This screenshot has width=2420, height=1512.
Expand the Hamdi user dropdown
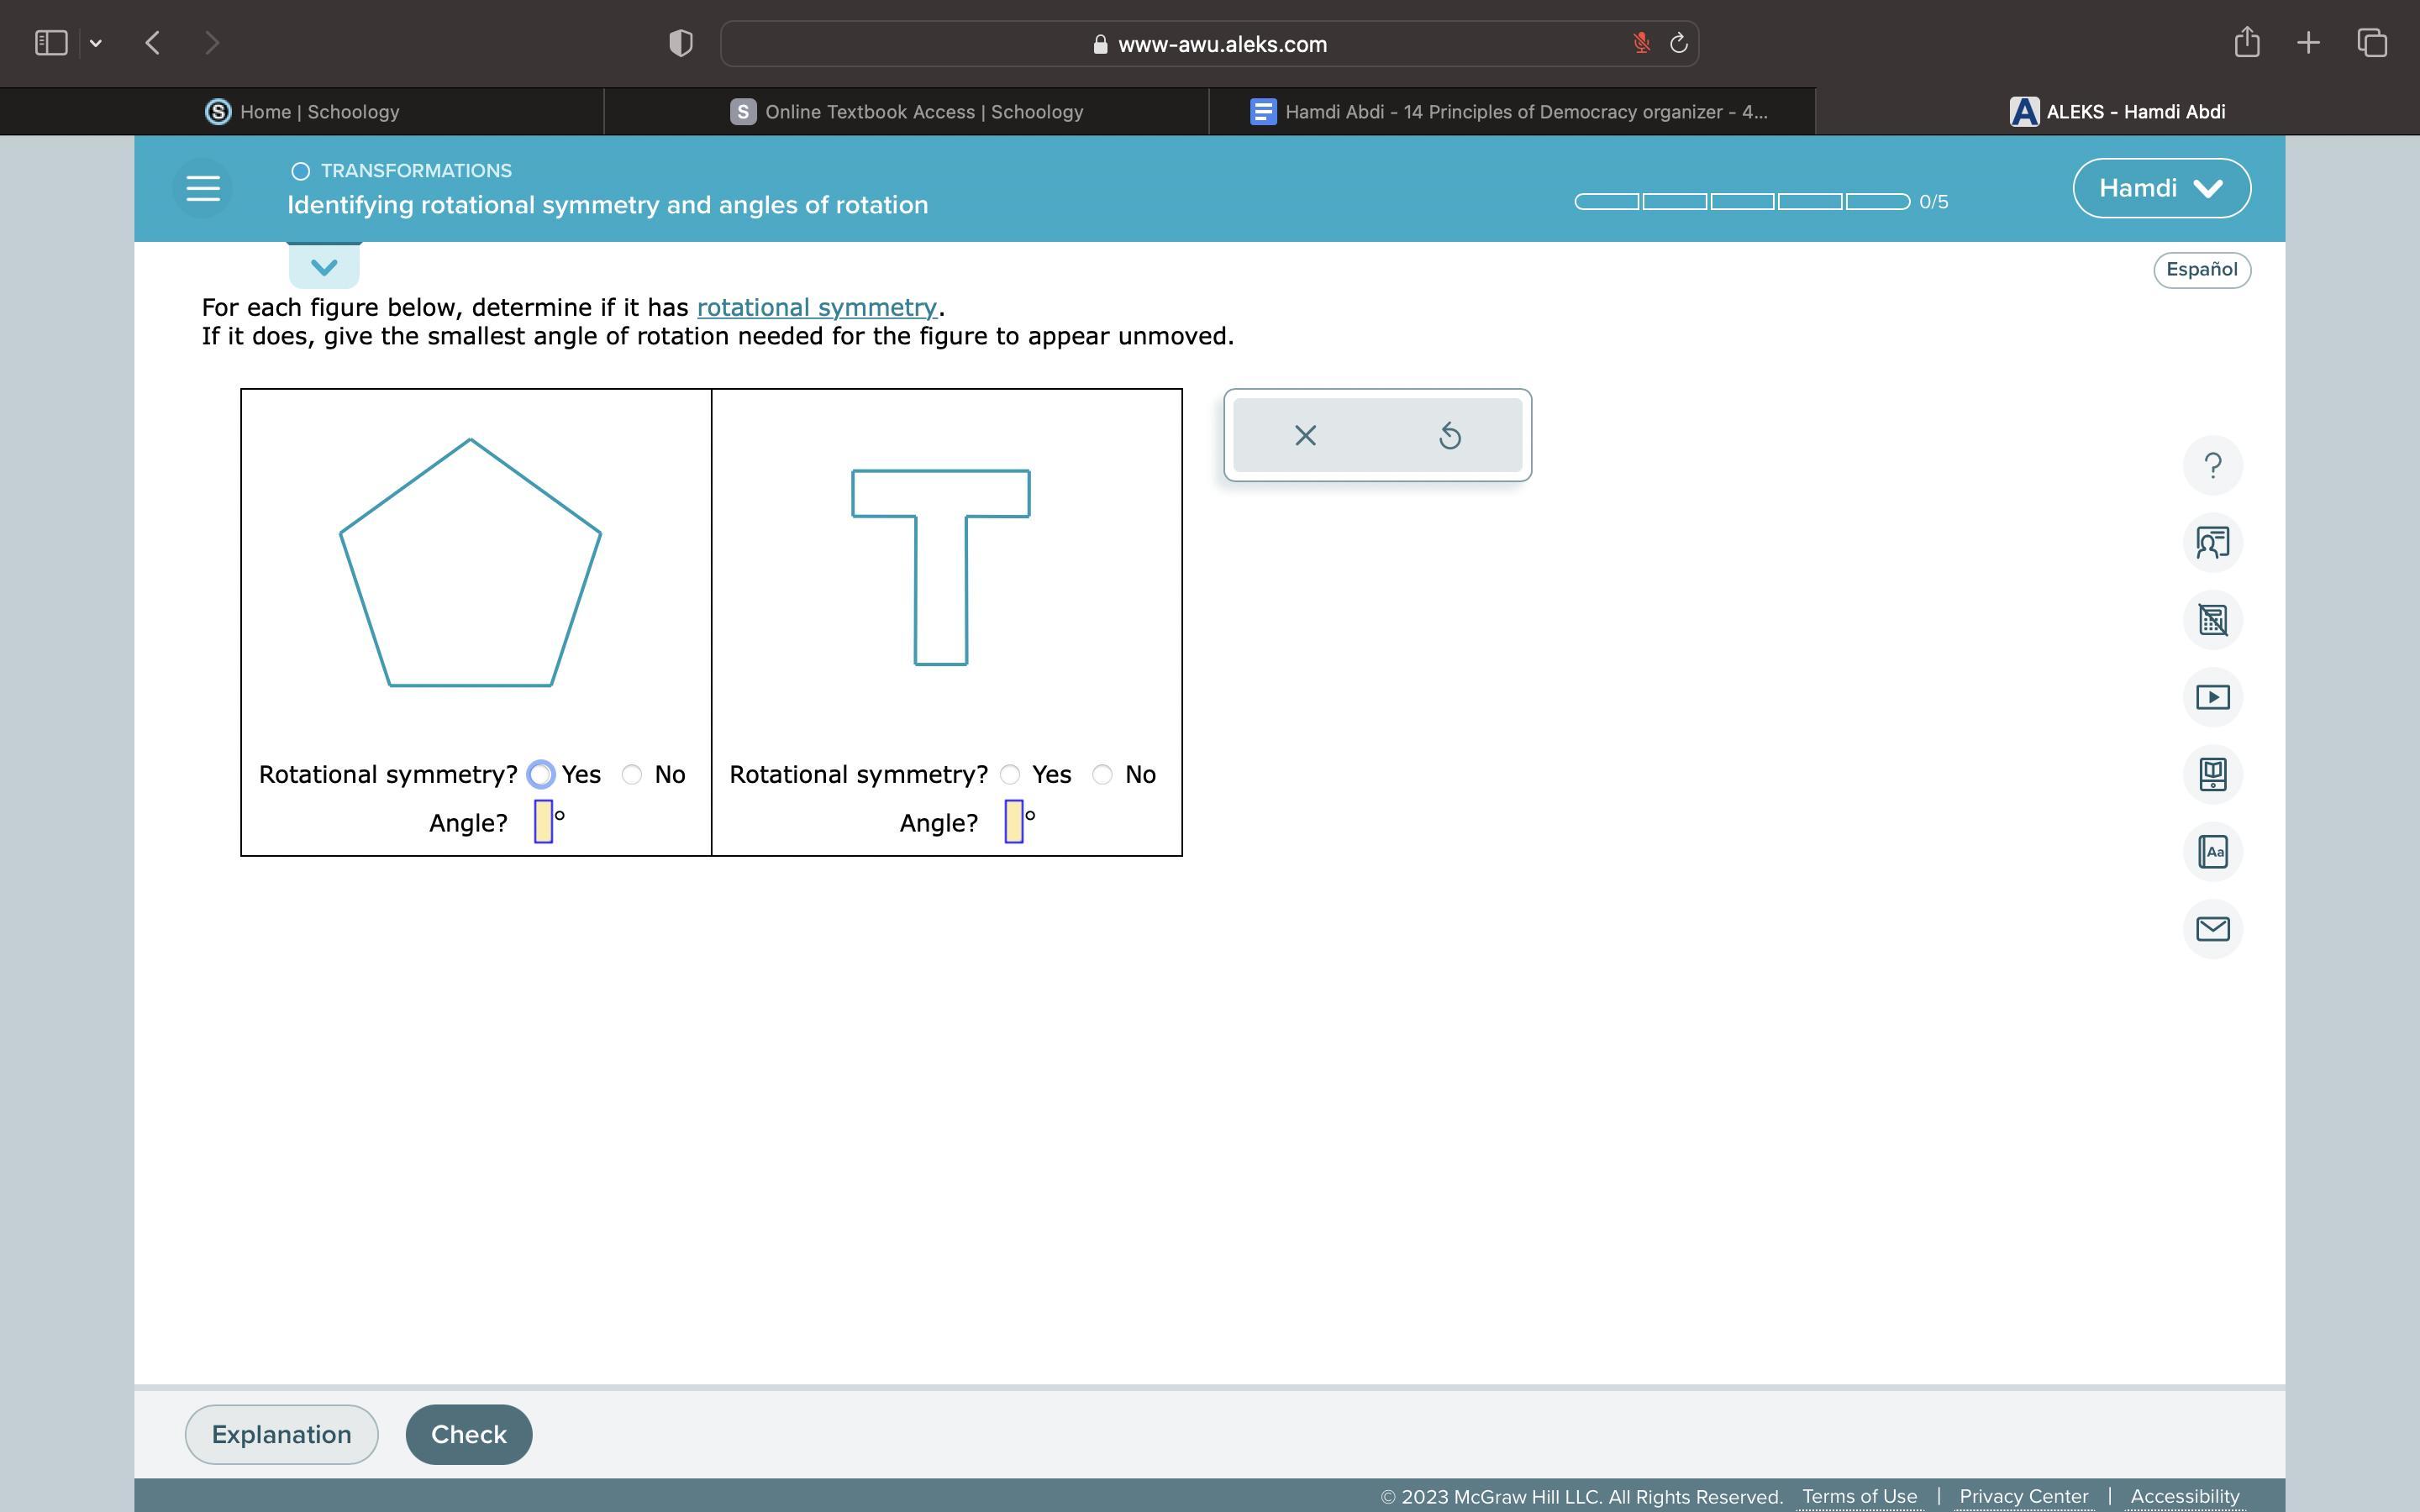(x=2161, y=188)
